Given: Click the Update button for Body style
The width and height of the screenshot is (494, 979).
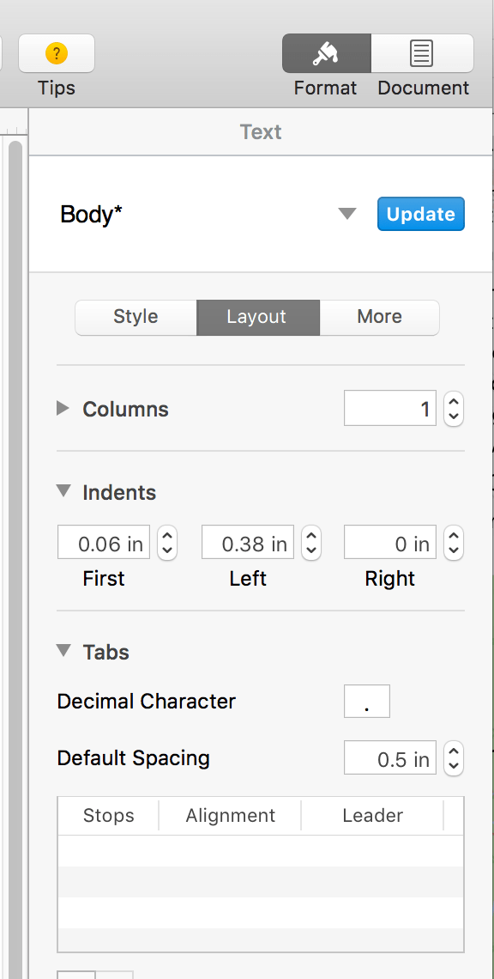Looking at the screenshot, I should tap(420, 214).
